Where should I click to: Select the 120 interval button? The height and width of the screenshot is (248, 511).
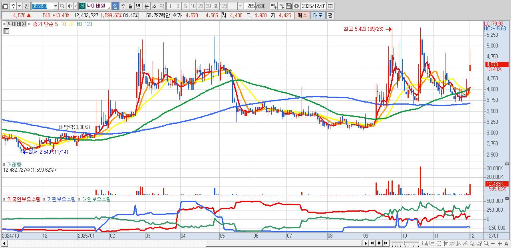[223, 6]
